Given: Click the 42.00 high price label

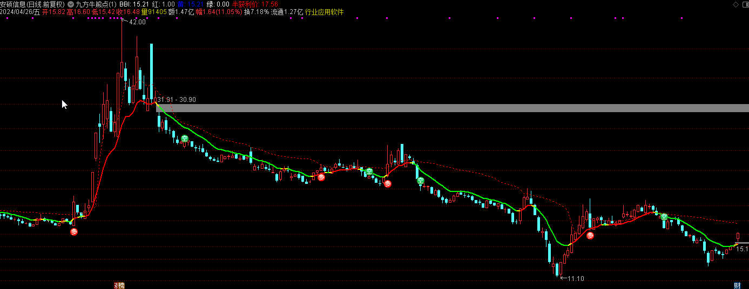Looking at the screenshot, I should pyautogui.click(x=137, y=22).
